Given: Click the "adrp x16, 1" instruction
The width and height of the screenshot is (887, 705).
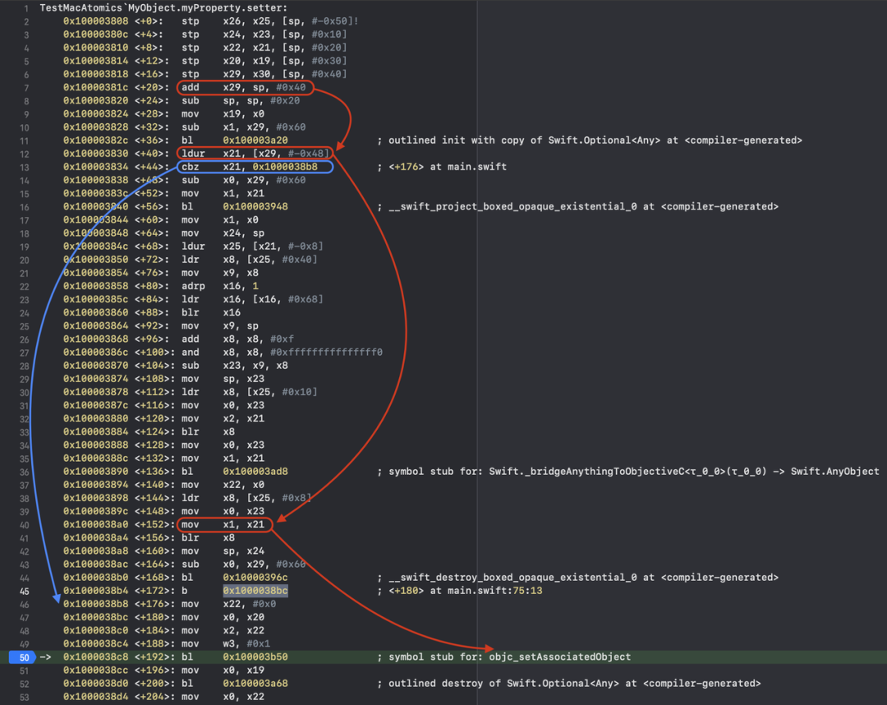Looking at the screenshot, I should pos(220,286).
